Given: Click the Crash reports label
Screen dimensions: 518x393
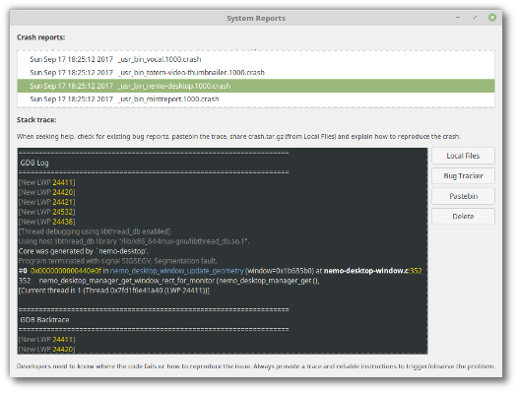Looking at the screenshot, I should point(41,37).
